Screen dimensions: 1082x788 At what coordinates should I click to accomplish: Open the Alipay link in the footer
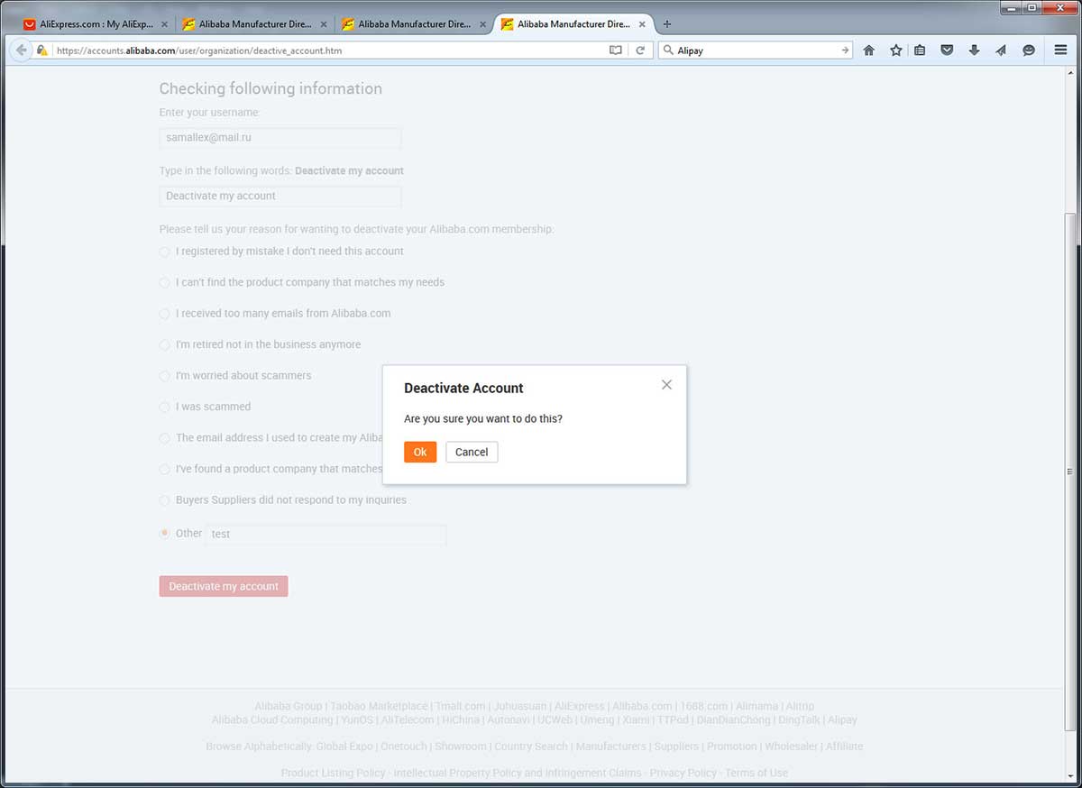(842, 719)
